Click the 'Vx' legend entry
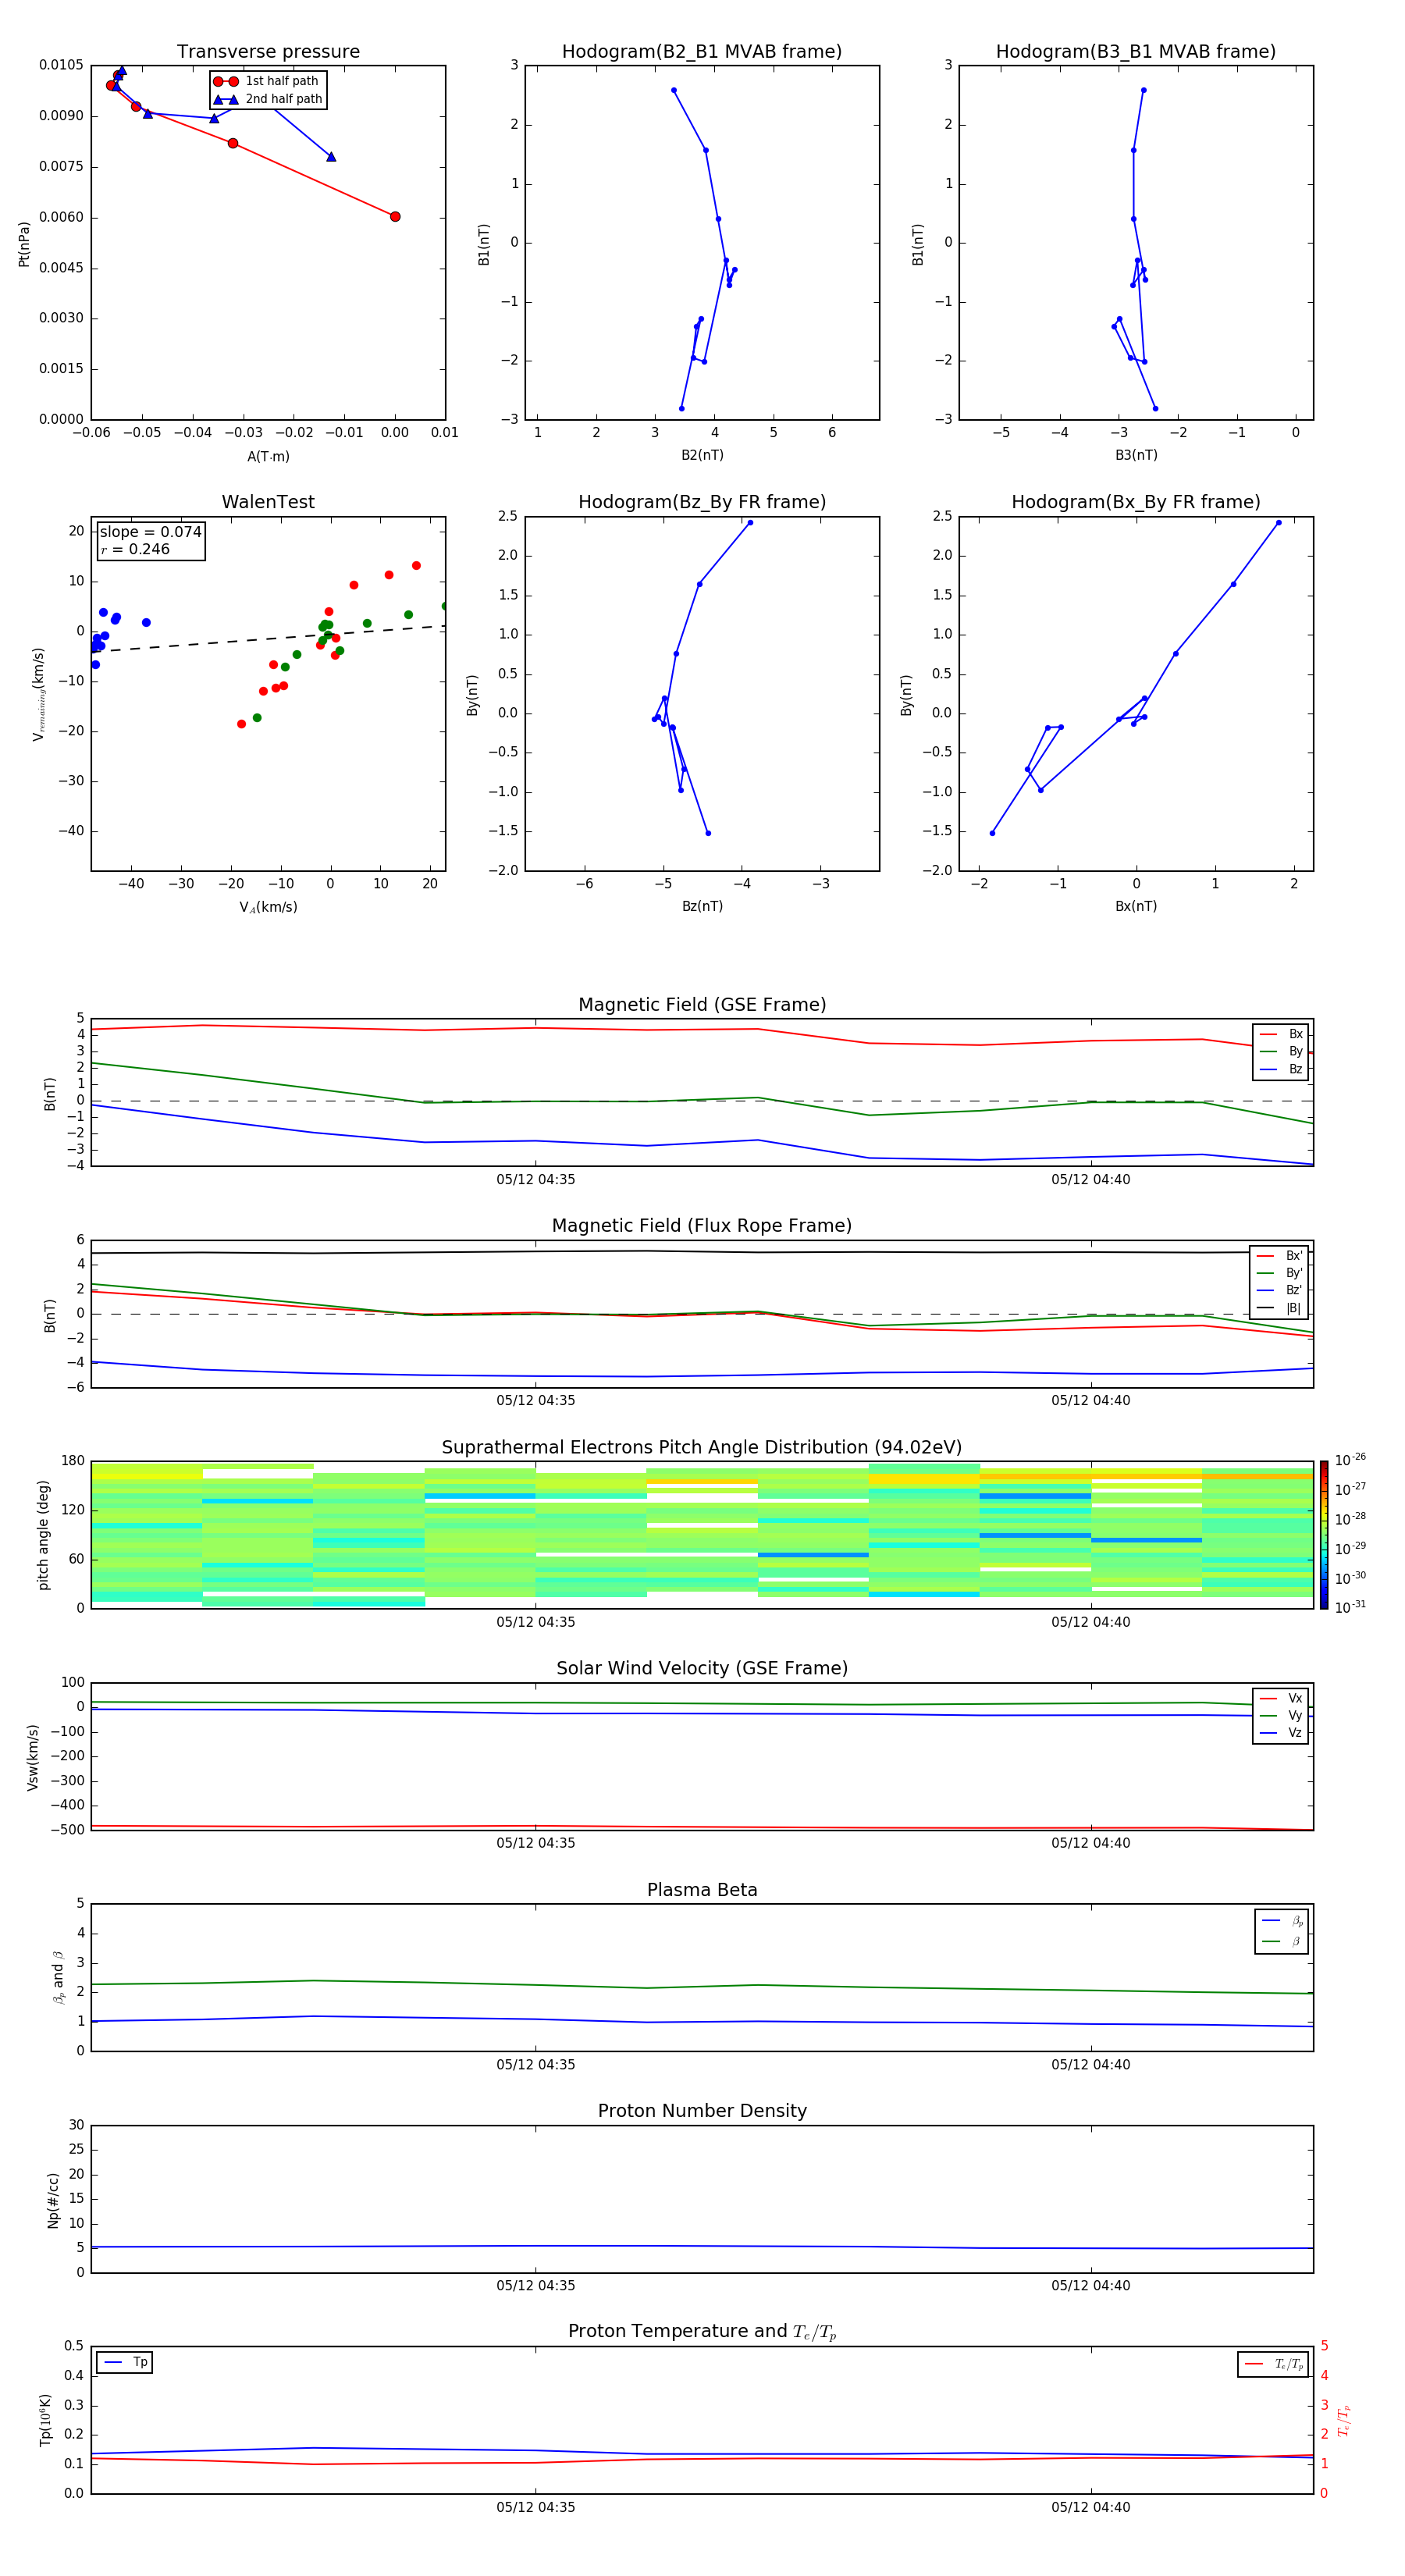The width and height of the screenshot is (1405, 2576). (1281, 1698)
